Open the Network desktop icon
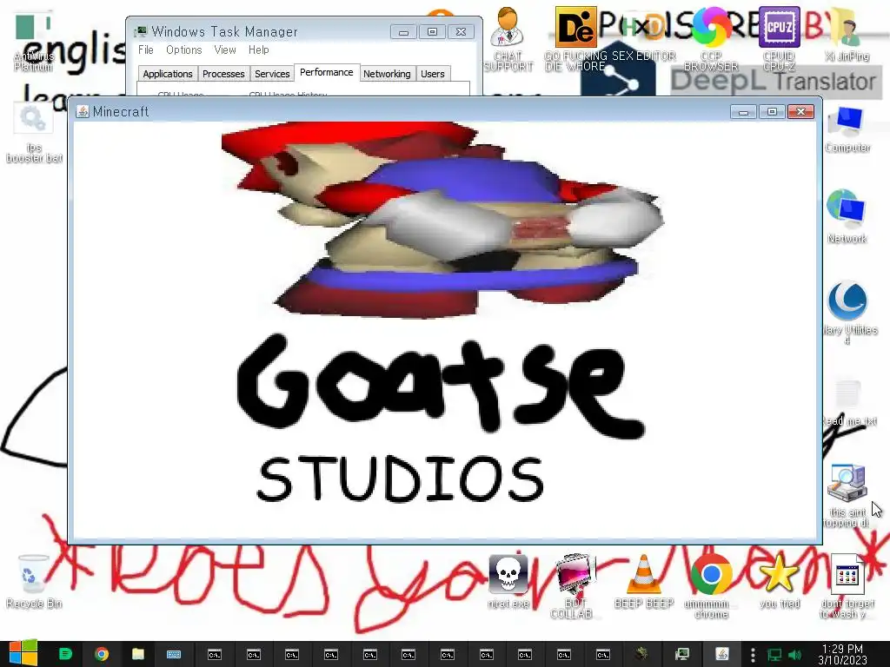 (x=847, y=217)
